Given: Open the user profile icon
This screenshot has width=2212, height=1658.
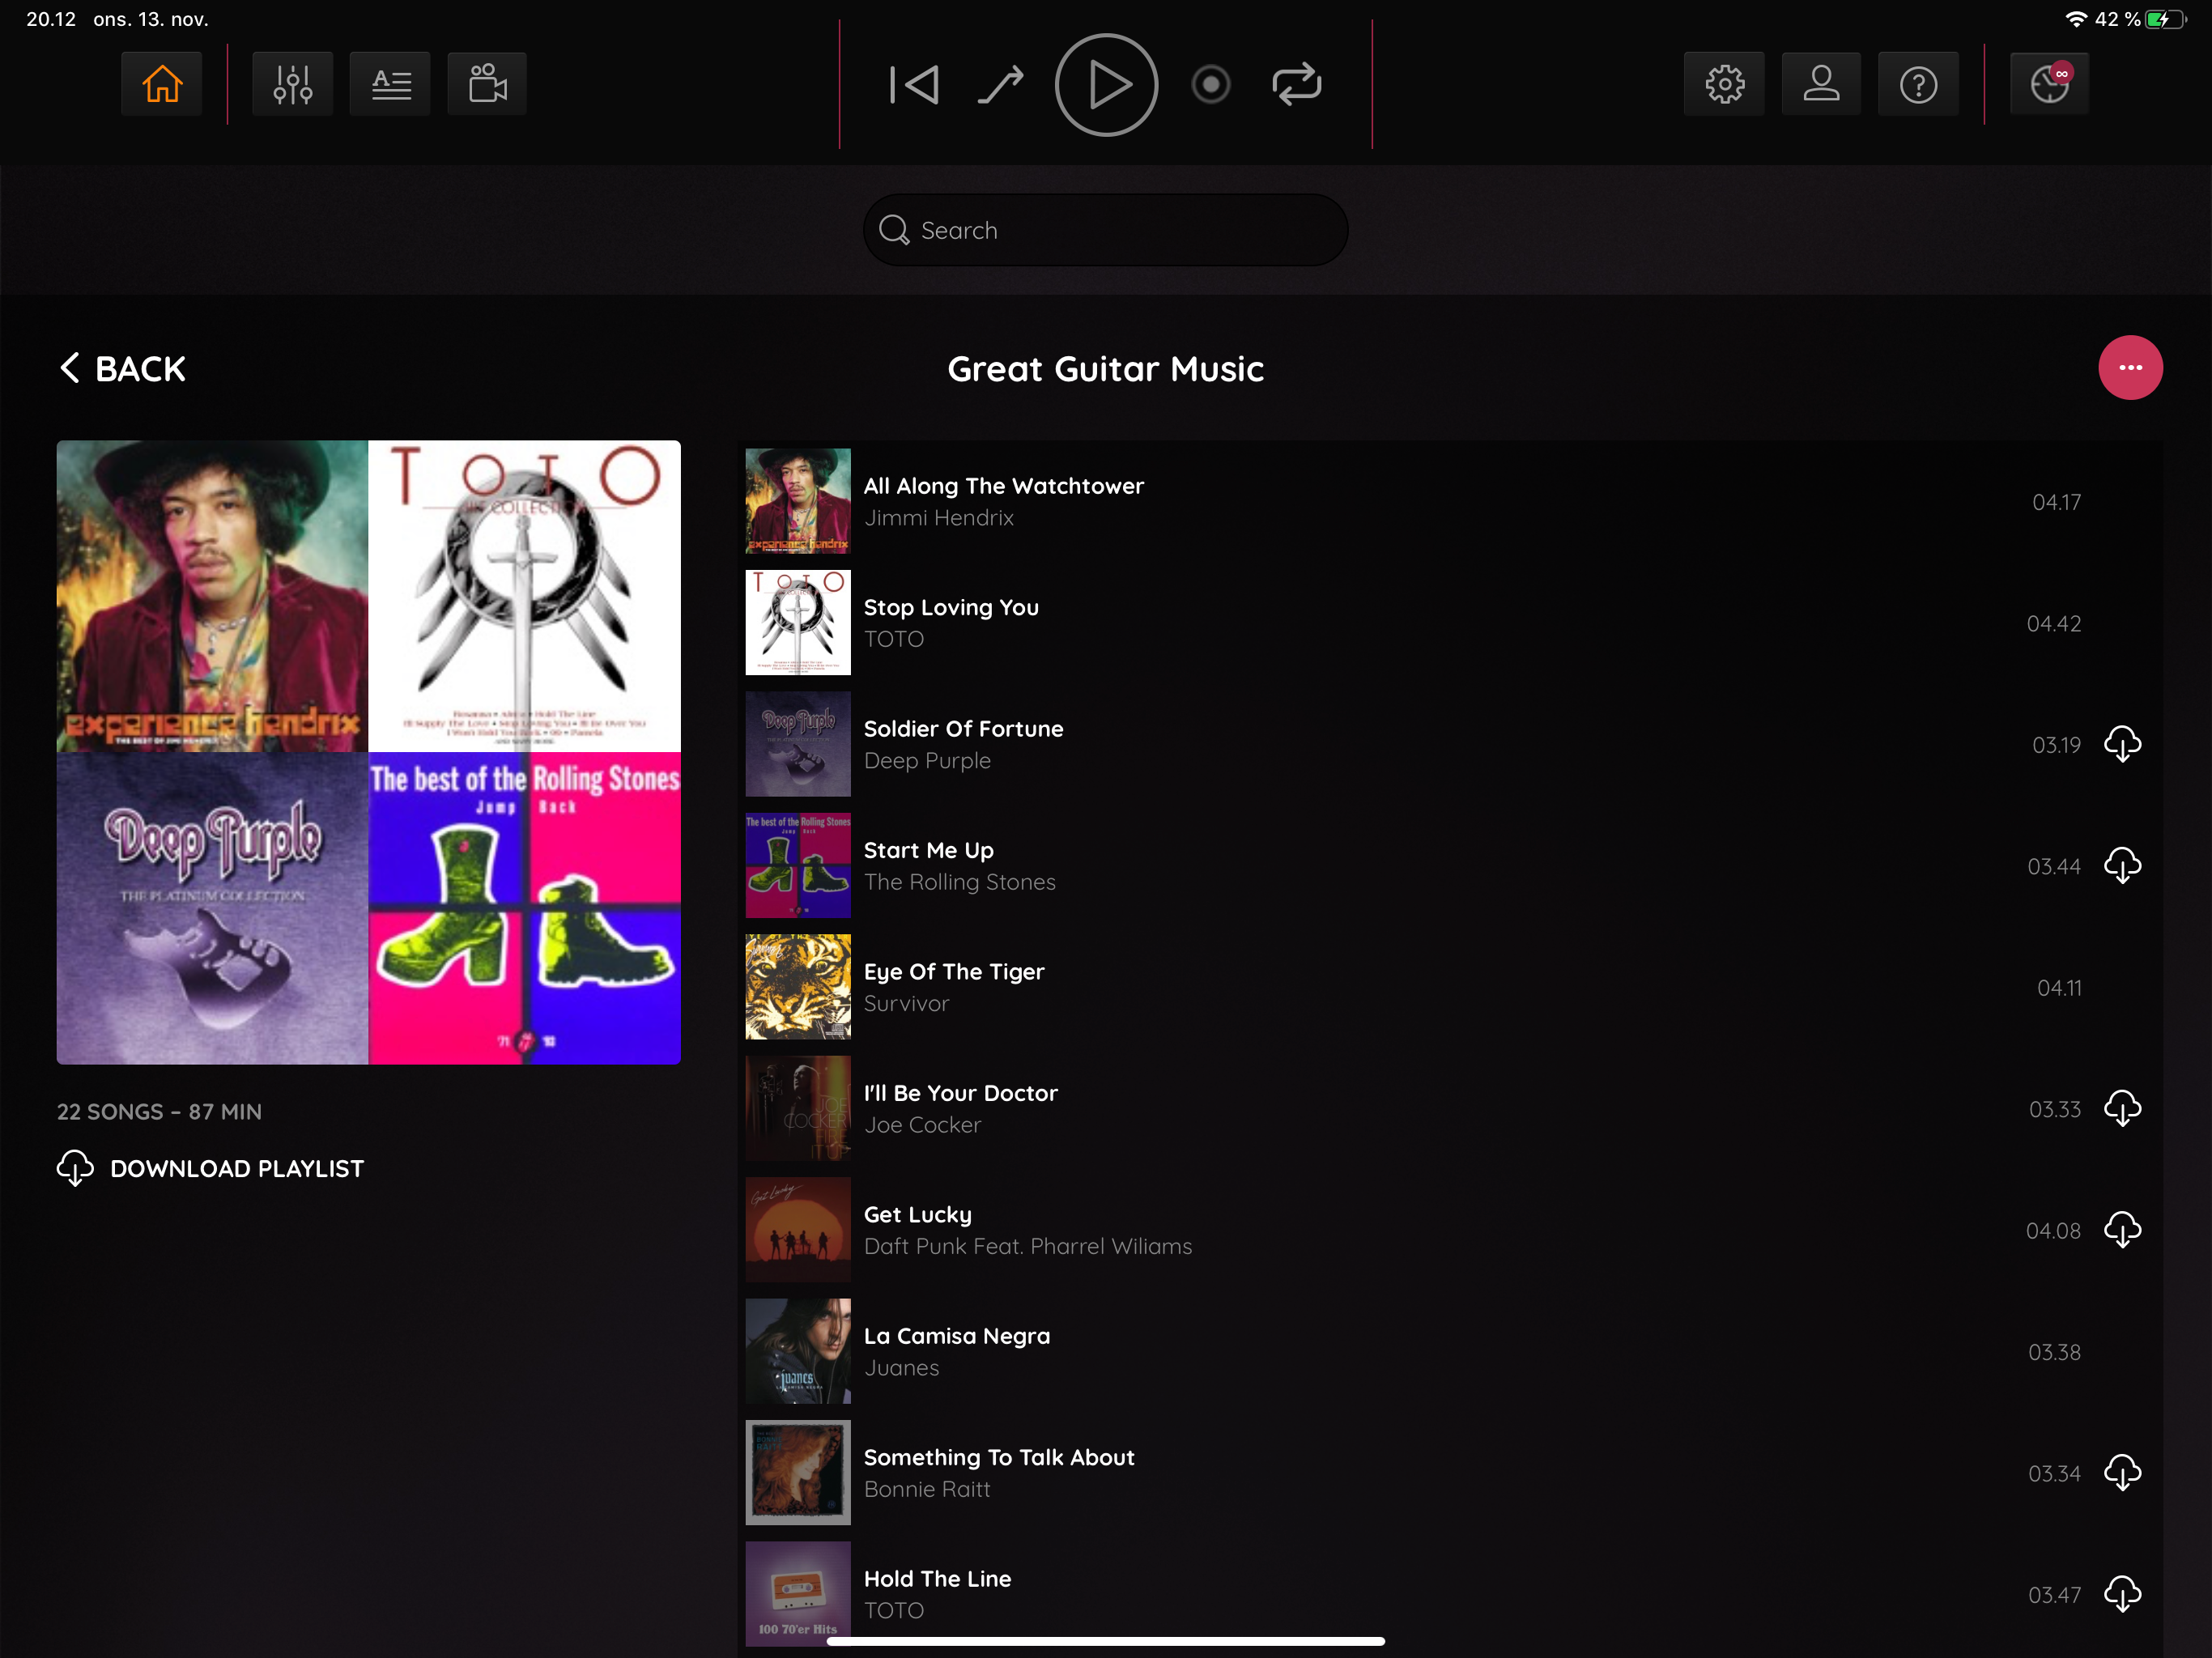Looking at the screenshot, I should [1821, 84].
